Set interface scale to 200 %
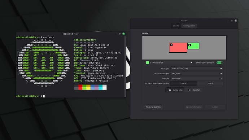Viewport: 249px width, 140px height. 210,83
